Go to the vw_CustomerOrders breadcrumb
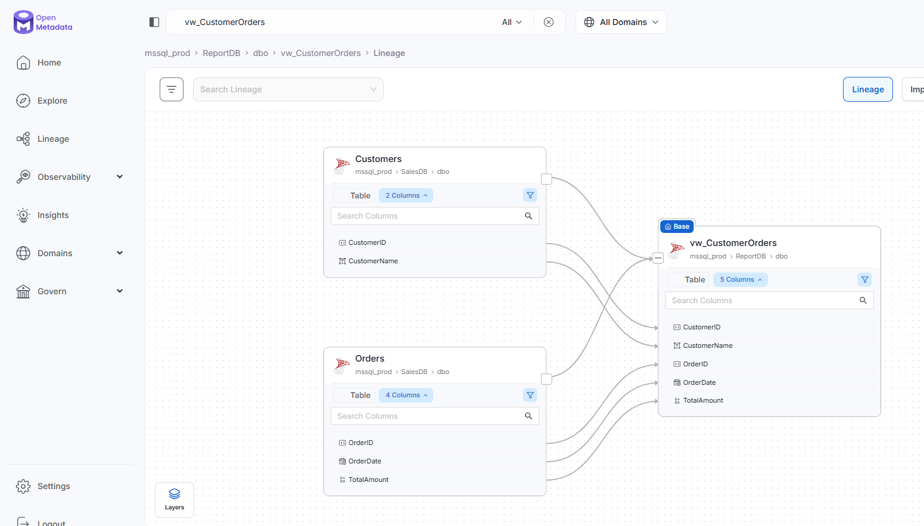924x526 pixels. 321,53
